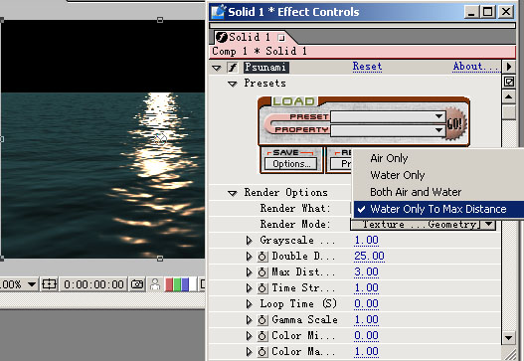The width and height of the screenshot is (524, 361).
Task: Click the Psunami effect name
Action: (x=266, y=68)
